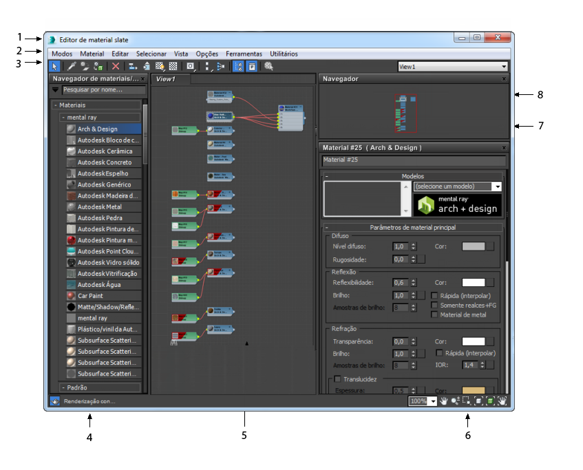Toggle Parameter Editor panel icon

click(x=252, y=67)
